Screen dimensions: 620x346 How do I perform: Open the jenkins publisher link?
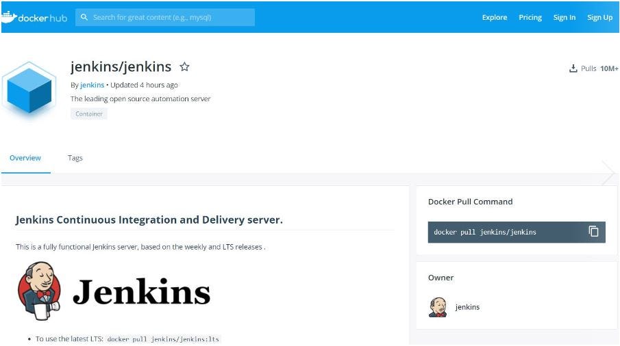[x=92, y=85]
